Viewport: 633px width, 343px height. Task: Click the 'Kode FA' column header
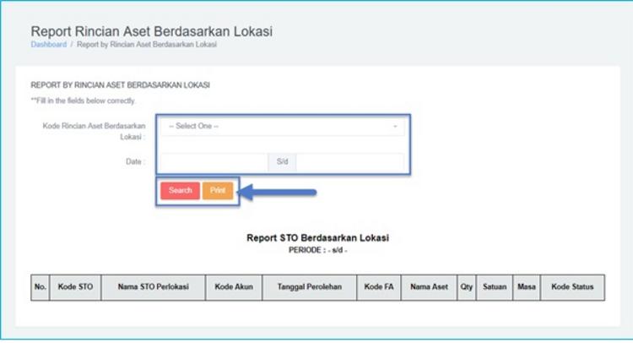point(378,287)
